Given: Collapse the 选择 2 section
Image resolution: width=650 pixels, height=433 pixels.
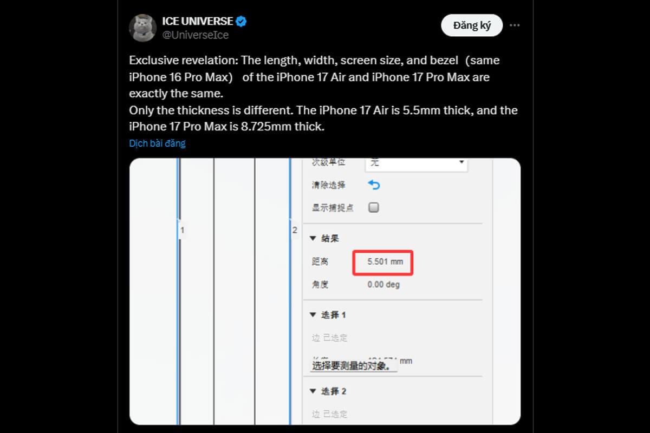Looking at the screenshot, I should pos(313,391).
